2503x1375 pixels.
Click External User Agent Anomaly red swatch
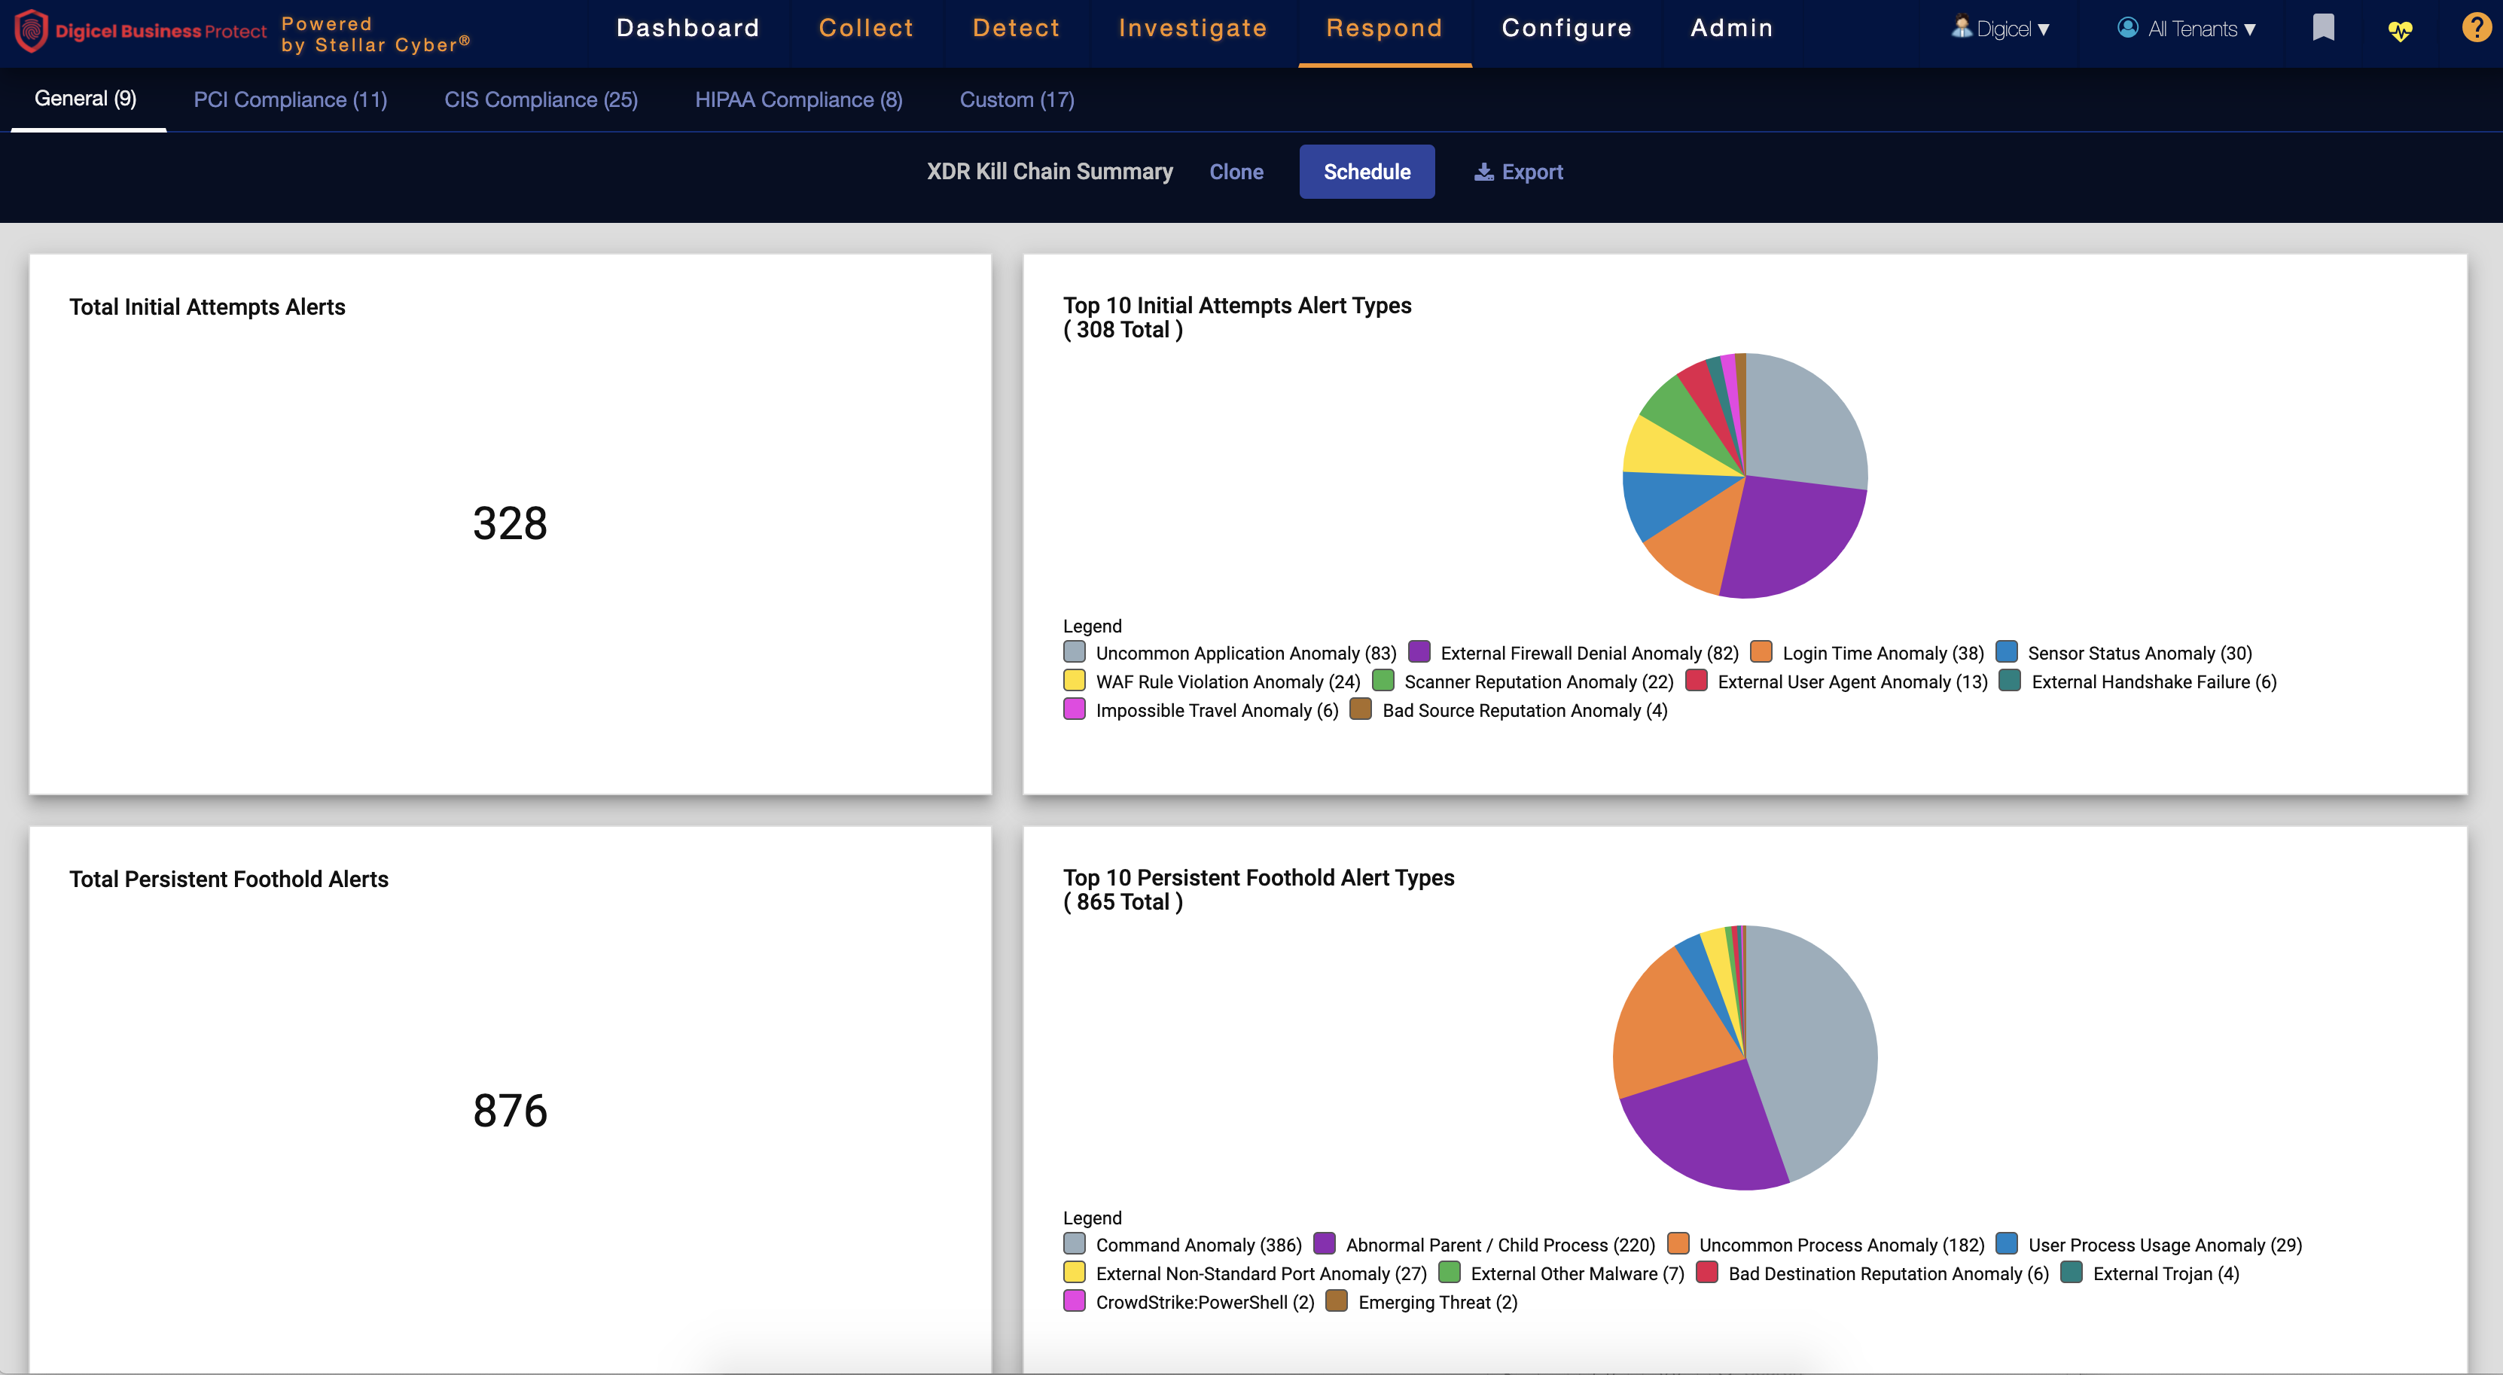point(1696,680)
